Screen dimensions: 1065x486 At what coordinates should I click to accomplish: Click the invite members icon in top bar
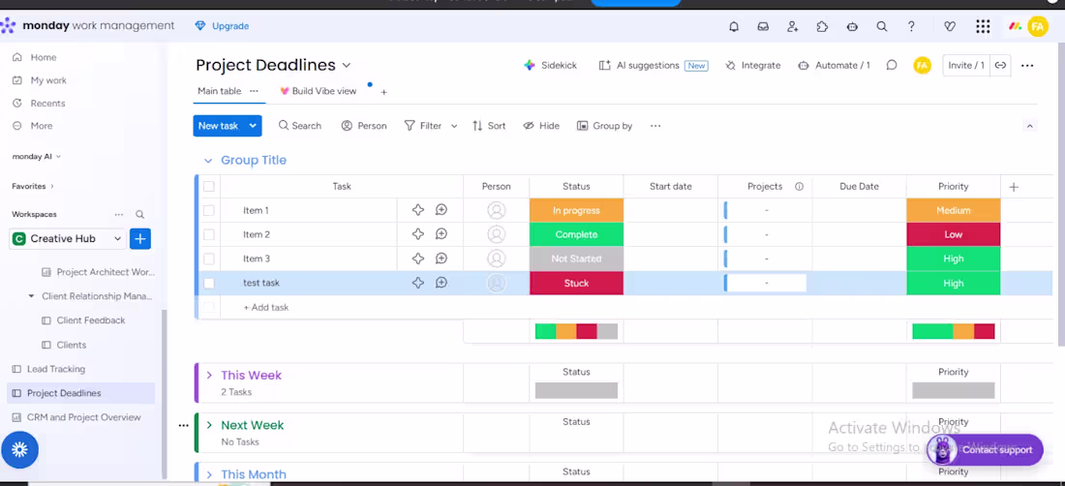point(793,26)
